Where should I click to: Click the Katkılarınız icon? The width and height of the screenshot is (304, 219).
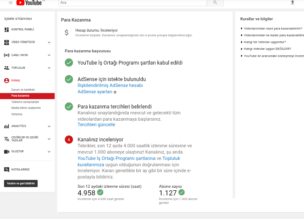[7, 170]
